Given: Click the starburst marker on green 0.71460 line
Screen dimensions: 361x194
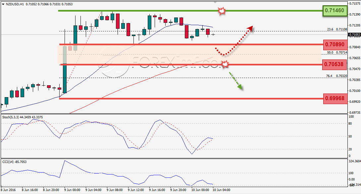Looking at the screenshot, I should (222, 11).
